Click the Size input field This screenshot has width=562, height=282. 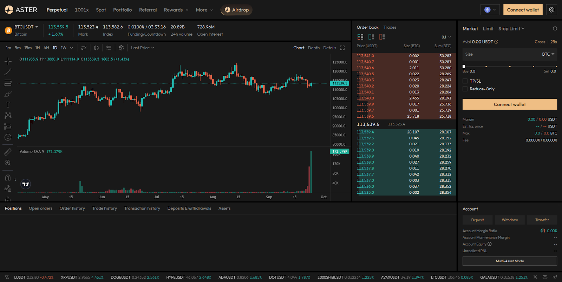pos(510,54)
